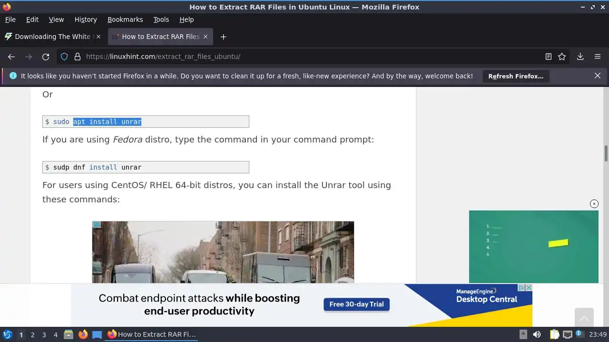Screen dimensions: 609x342
Task: Click the Firefox taskbar window button
Action: [152, 334]
